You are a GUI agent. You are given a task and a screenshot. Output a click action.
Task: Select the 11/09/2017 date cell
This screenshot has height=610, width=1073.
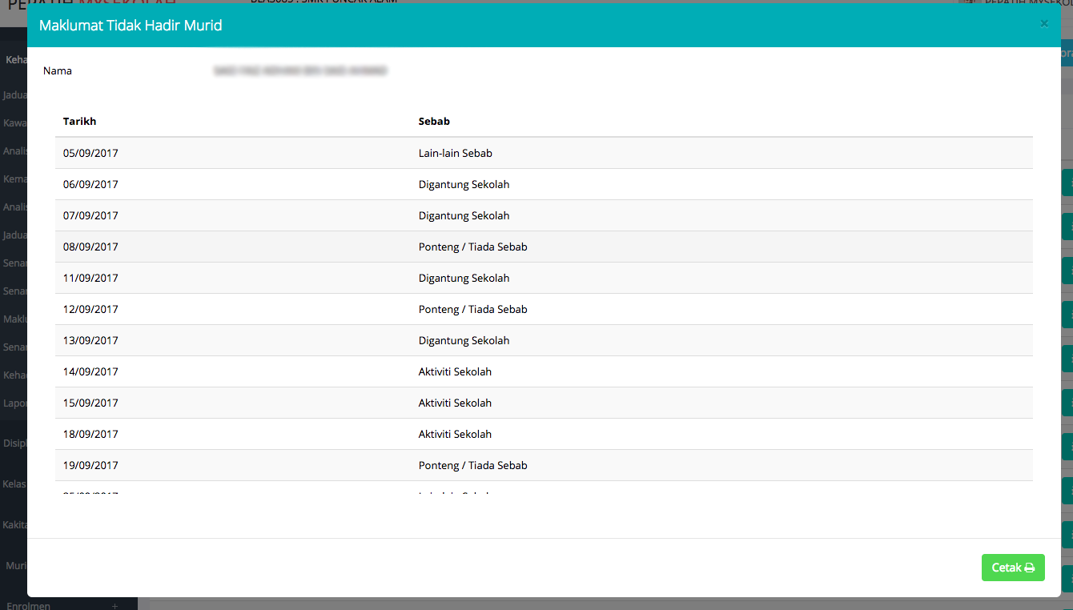pyautogui.click(x=90, y=278)
